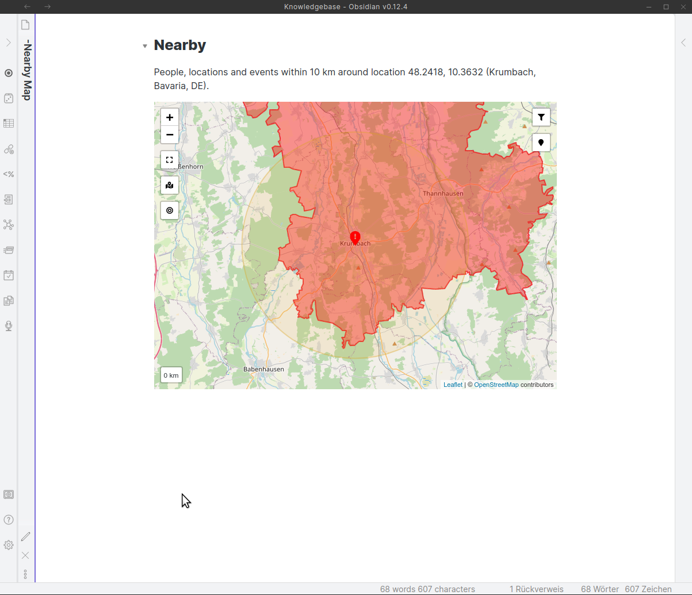
Task: Zoom in on the map
Action: click(170, 117)
